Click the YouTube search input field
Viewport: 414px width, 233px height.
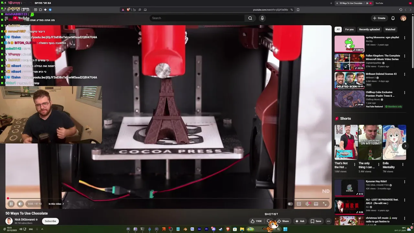(x=197, y=18)
